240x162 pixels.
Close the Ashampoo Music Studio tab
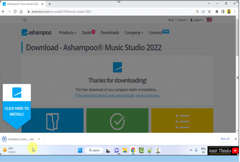click(43, 4)
